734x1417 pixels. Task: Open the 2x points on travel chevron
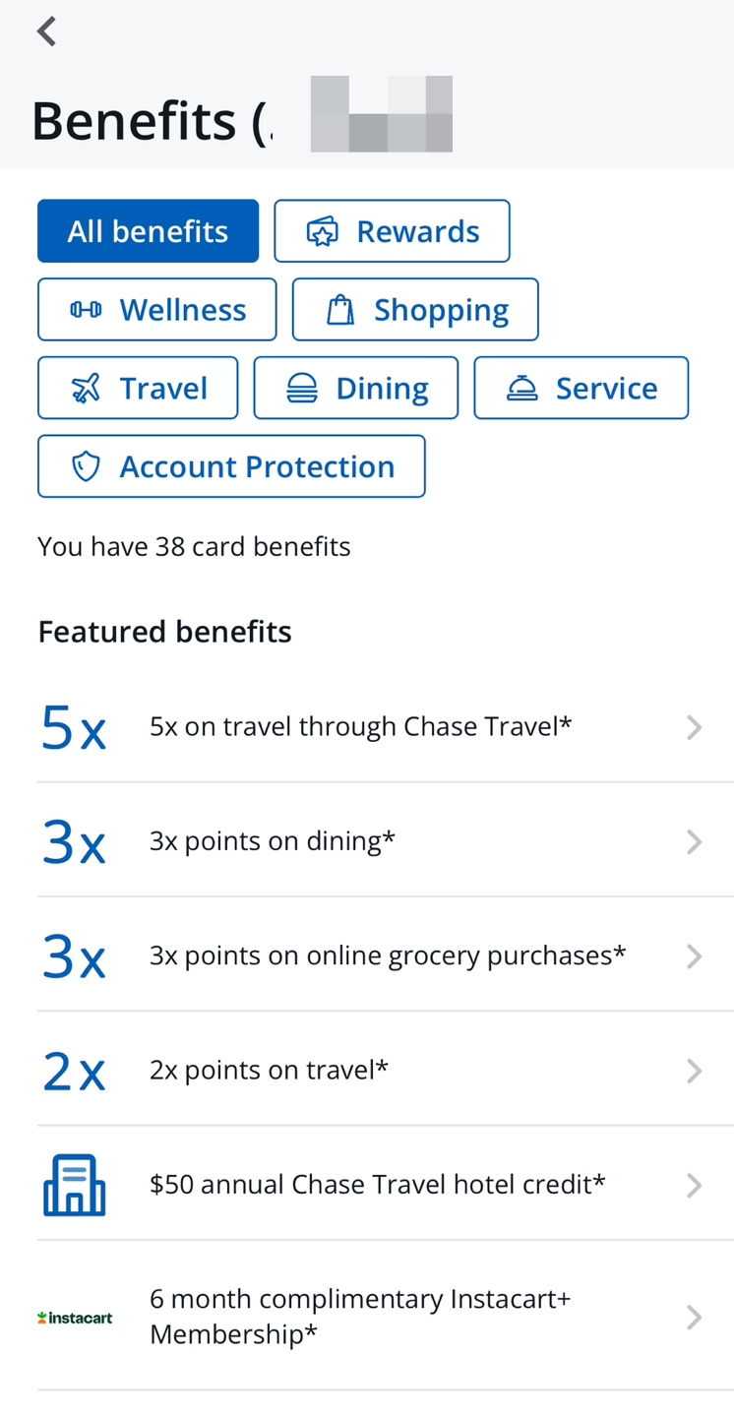pyautogui.click(x=694, y=1070)
